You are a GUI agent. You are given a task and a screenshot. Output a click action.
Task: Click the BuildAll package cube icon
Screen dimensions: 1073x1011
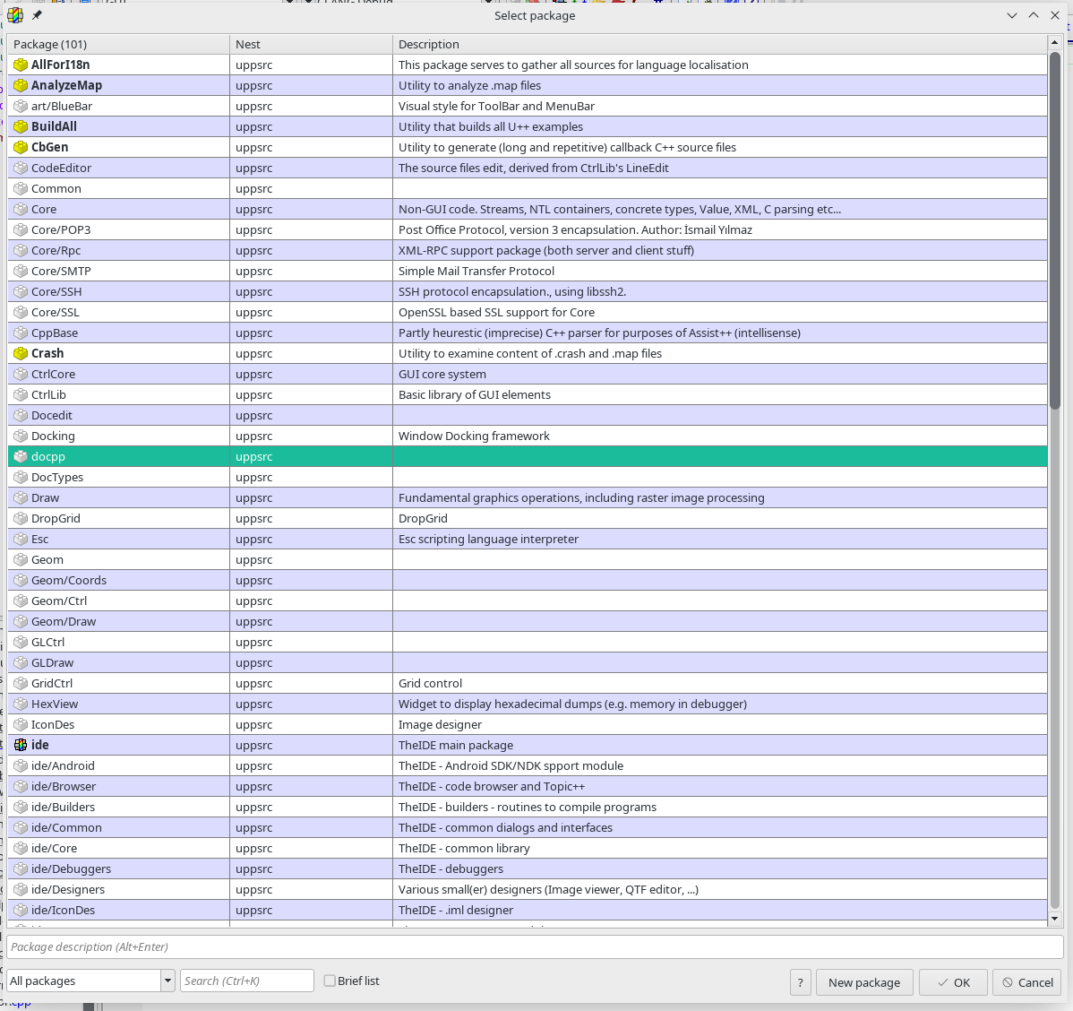tap(21, 126)
